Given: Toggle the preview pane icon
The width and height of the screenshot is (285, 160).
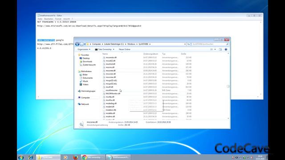Looking at the screenshot, I should [220, 49].
